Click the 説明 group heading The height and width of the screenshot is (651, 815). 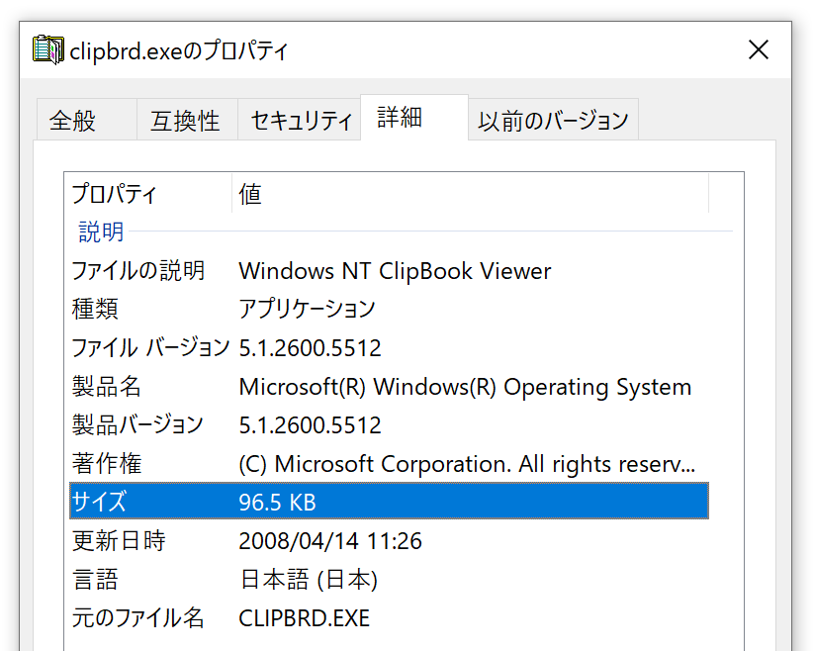tap(101, 232)
